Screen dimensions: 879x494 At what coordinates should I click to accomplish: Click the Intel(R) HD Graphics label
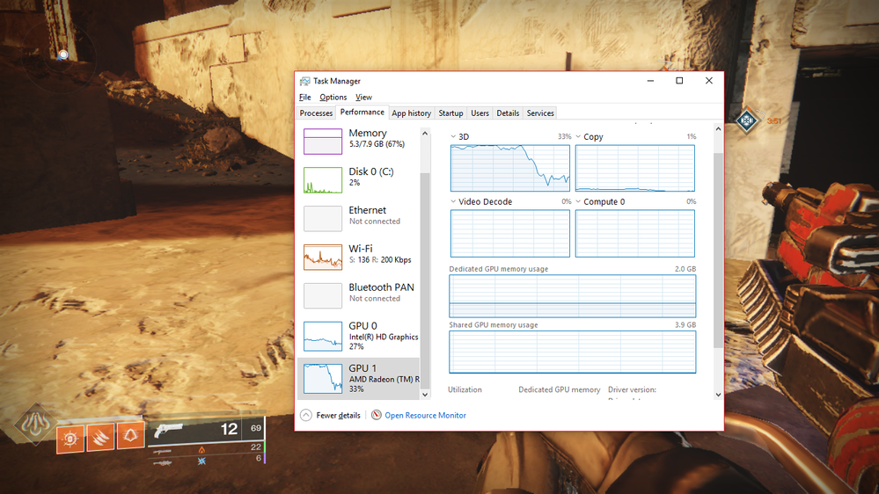coord(384,338)
